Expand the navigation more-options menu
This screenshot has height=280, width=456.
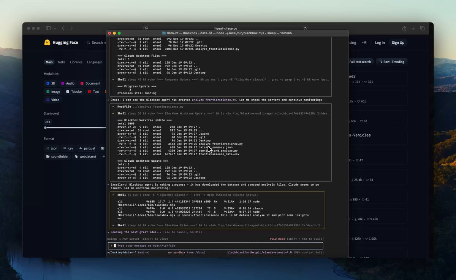364,43
